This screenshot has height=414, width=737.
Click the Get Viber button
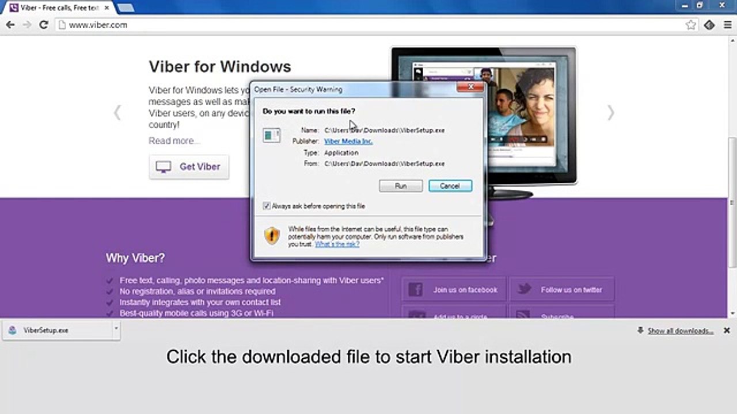coord(189,167)
